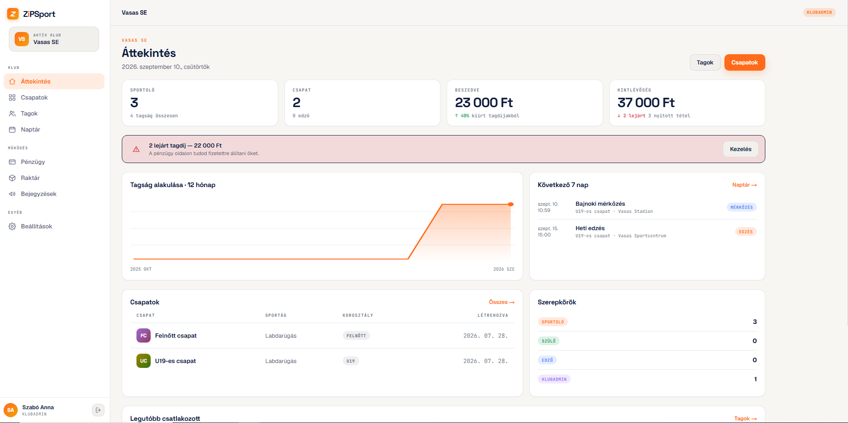
Task: Click the FC team avatar of Felnőtt csapat
Action: 144,335
